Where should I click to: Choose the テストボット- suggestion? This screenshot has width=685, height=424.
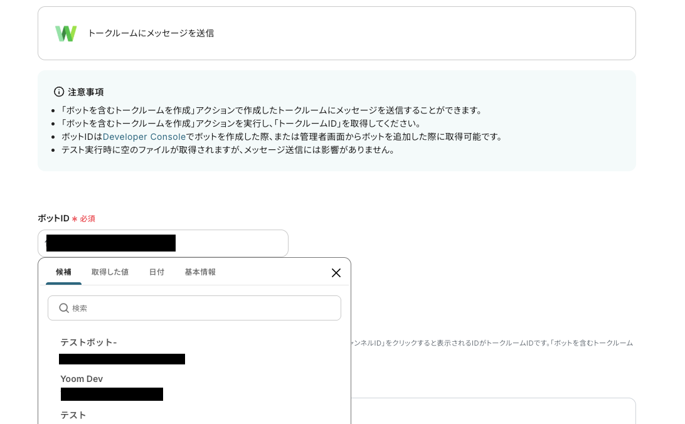pyautogui.click(x=88, y=342)
